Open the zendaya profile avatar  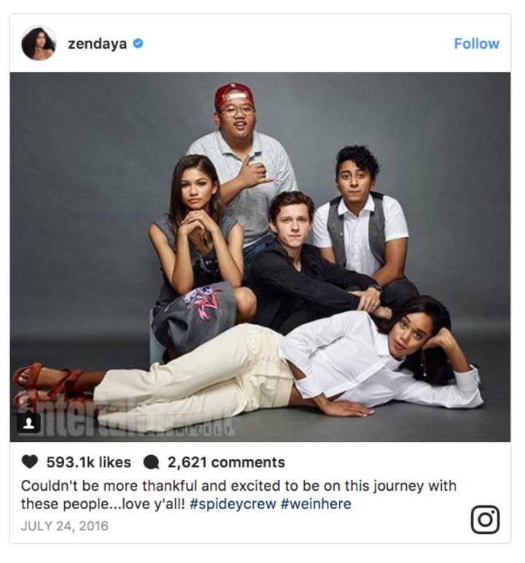[39, 43]
